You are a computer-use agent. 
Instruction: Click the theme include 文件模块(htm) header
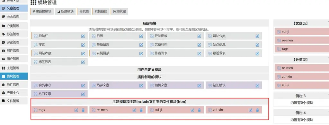(x=149, y=102)
